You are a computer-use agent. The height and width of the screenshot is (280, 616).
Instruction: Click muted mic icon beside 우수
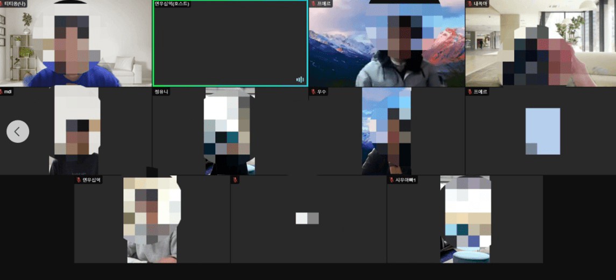pyautogui.click(x=314, y=92)
